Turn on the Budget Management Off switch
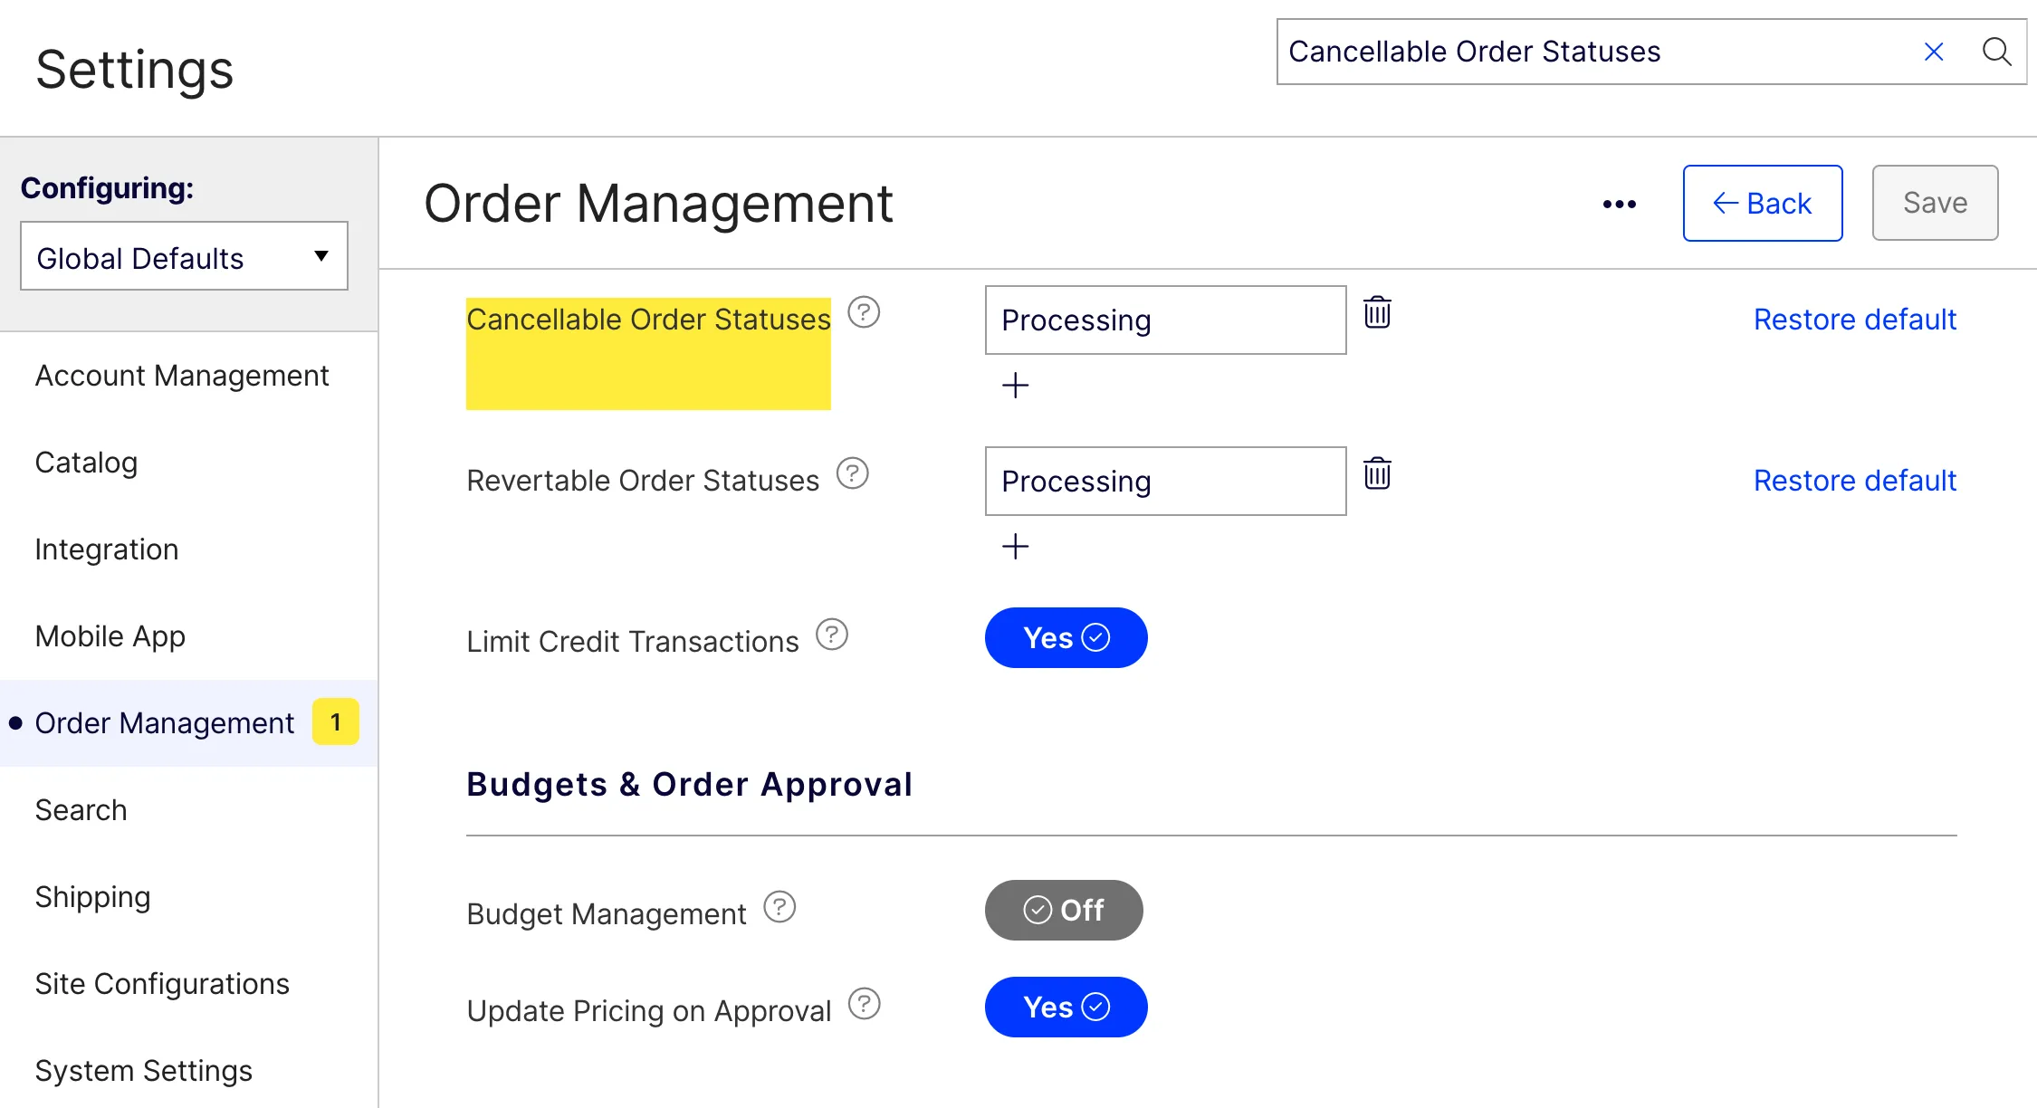 (1064, 910)
